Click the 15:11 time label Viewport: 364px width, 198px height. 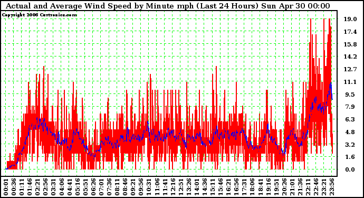tap(213, 187)
